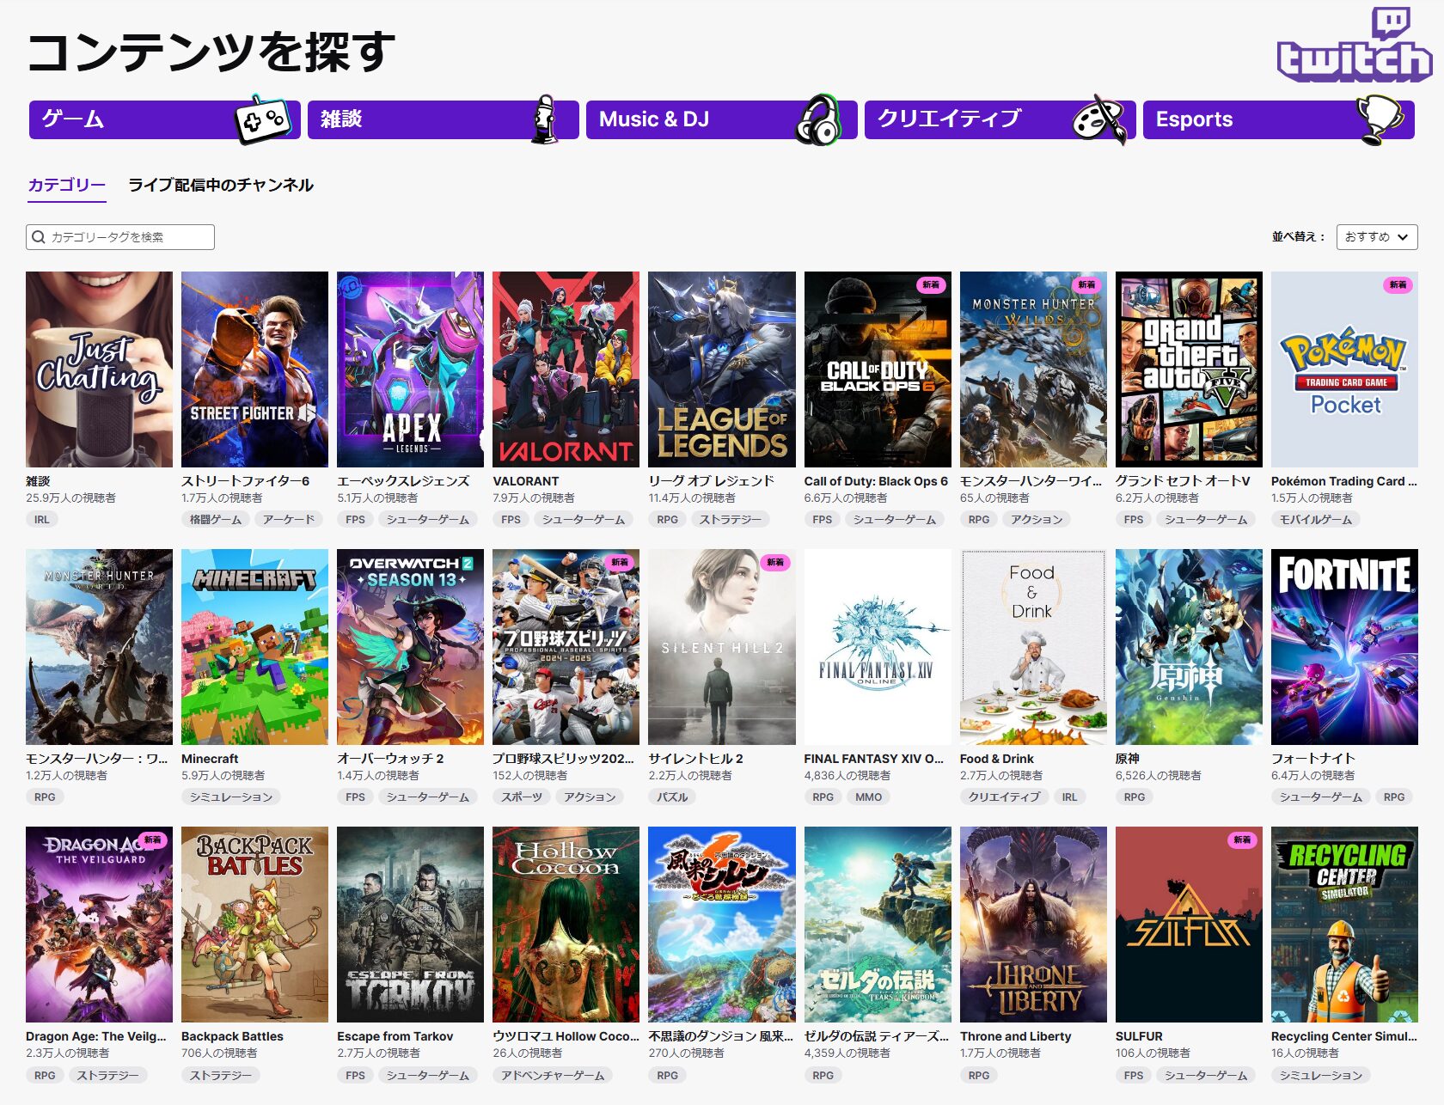Click the RPG tag under 原神
1444x1105 pixels.
[1135, 797]
